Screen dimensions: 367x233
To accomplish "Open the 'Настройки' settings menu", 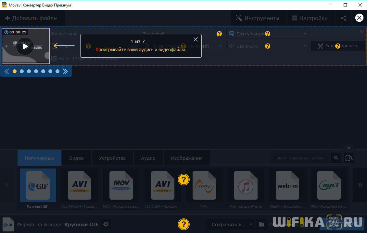I will 310,18.
